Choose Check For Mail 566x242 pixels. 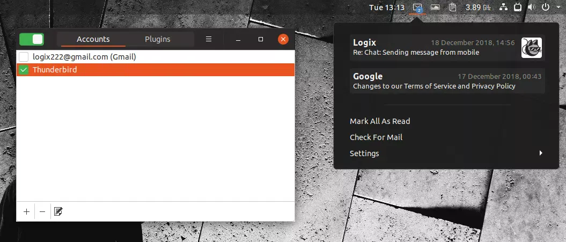[x=376, y=137]
